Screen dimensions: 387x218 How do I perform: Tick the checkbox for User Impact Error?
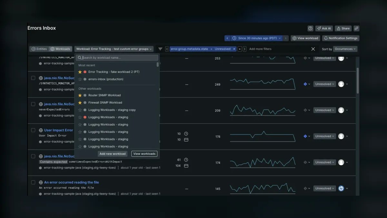(33, 130)
